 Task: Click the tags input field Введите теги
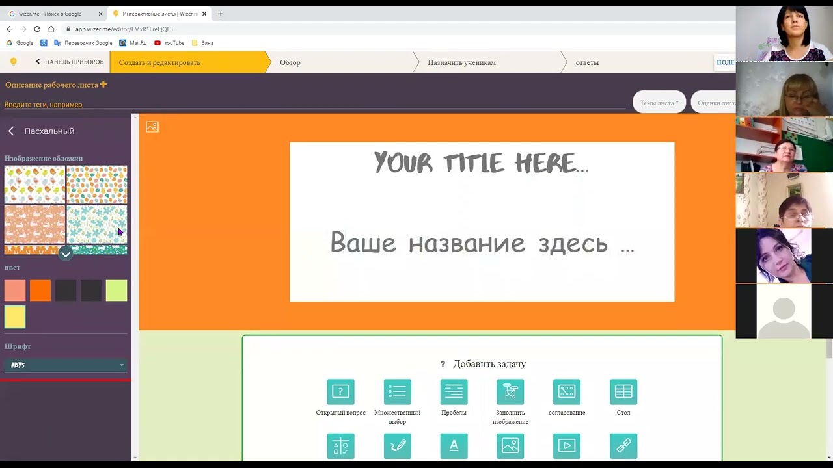(x=314, y=104)
